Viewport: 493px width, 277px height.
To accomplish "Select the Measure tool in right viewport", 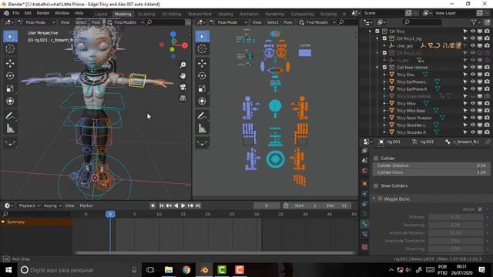I will tap(202, 128).
